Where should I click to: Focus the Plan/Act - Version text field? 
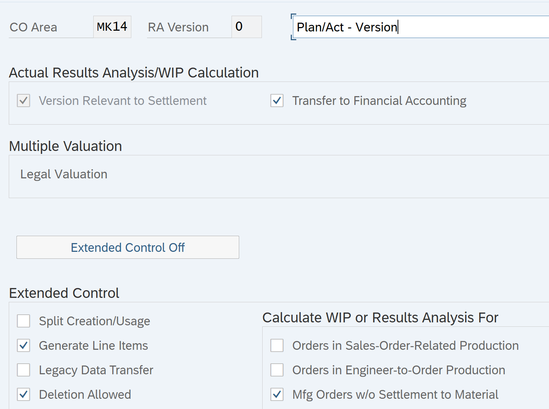[x=421, y=27]
